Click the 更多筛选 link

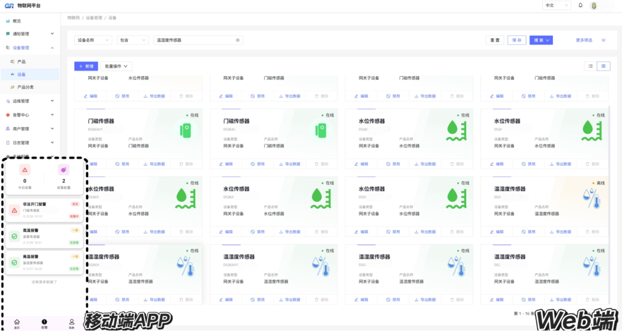[x=584, y=40]
